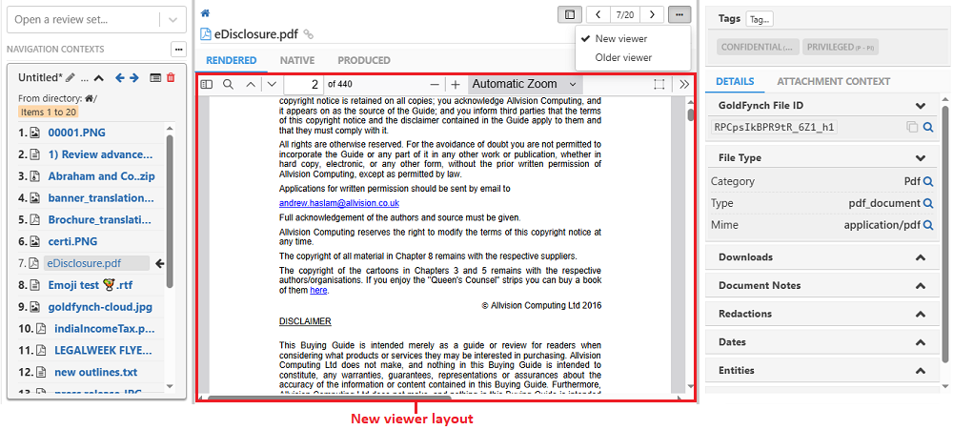
Task: Click the page number field showing 2
Action: pos(304,84)
